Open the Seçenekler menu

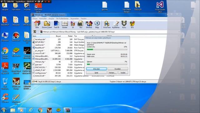point(75,19)
